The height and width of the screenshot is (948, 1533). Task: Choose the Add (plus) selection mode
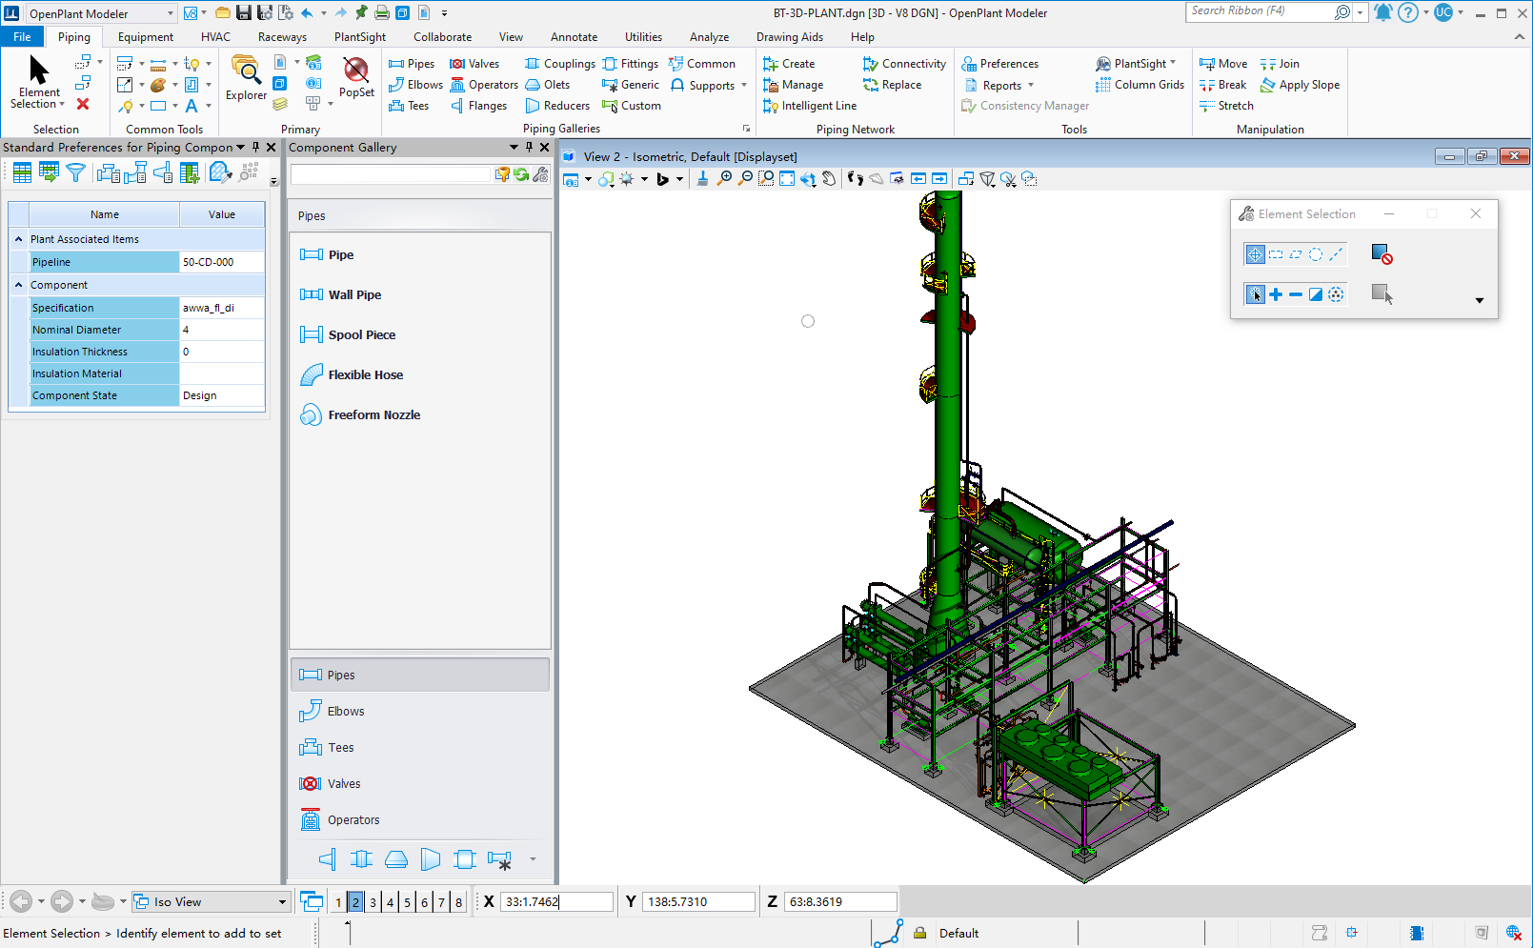(x=1276, y=294)
